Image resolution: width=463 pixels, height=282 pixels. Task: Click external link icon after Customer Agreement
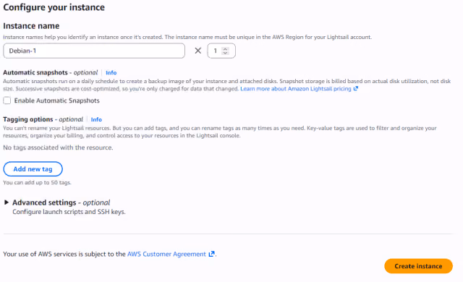[x=211, y=254]
